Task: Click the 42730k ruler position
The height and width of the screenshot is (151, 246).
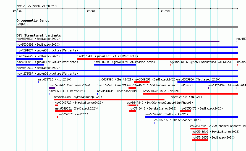Action: coord(17,11)
